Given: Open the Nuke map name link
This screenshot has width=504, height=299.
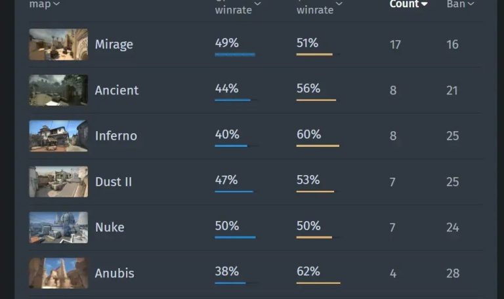Looking at the screenshot, I should click(x=109, y=228).
